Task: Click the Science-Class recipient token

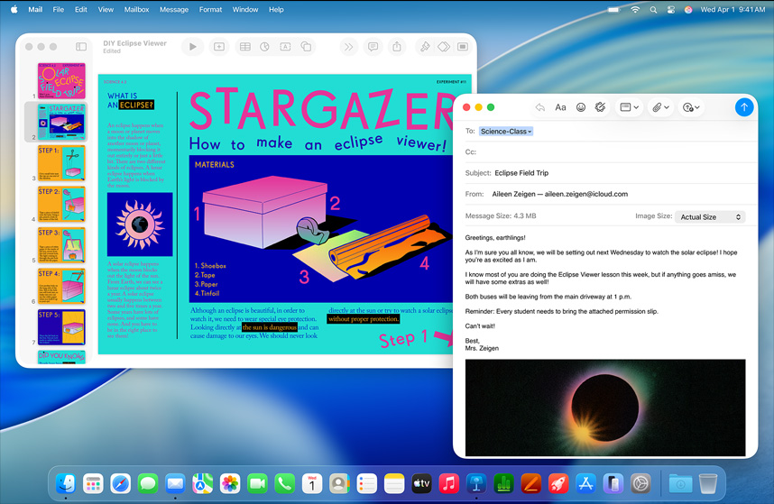Action: tap(505, 132)
